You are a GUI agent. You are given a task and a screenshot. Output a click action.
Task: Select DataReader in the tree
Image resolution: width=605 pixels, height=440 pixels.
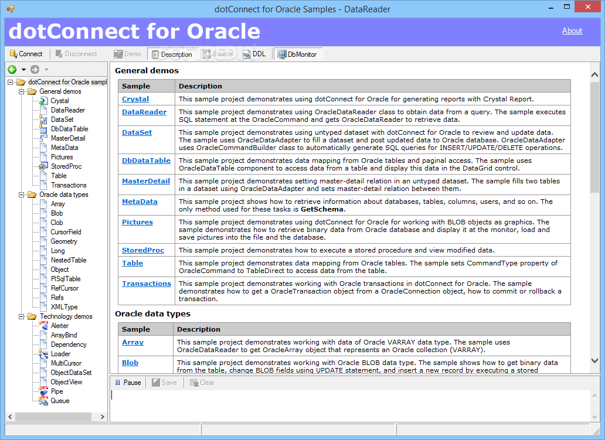pos(67,110)
